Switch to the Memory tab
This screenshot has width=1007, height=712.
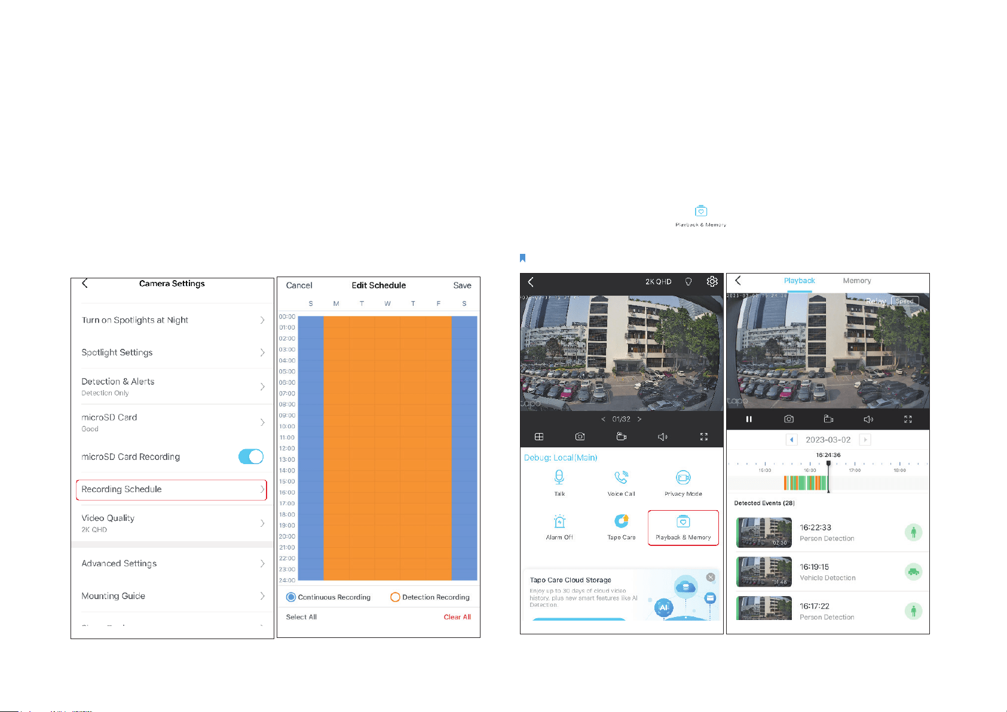[856, 281]
